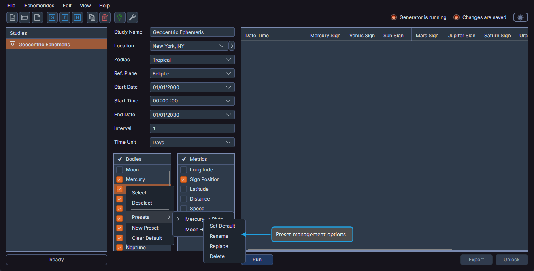
Task: Open the Ephemerides menu
Action: click(39, 5)
